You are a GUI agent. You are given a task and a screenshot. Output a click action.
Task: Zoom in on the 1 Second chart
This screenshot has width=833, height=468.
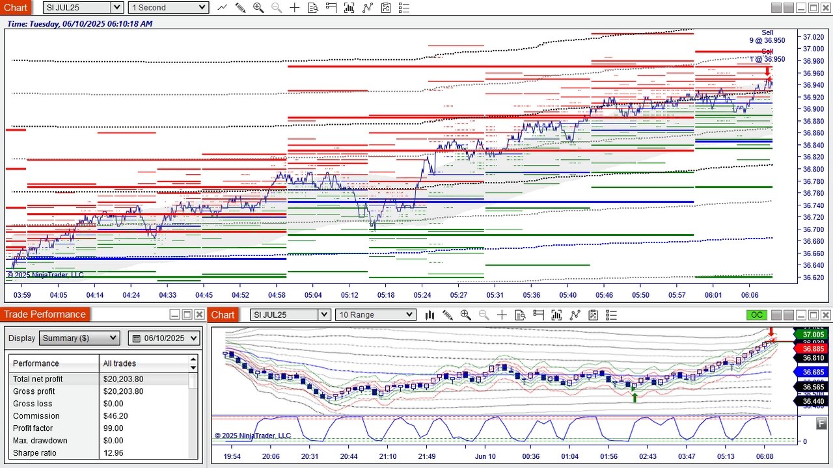(258, 8)
